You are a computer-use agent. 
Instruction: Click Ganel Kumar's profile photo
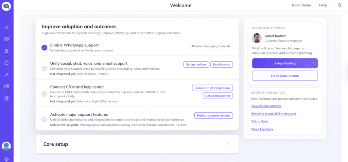tap(257, 38)
